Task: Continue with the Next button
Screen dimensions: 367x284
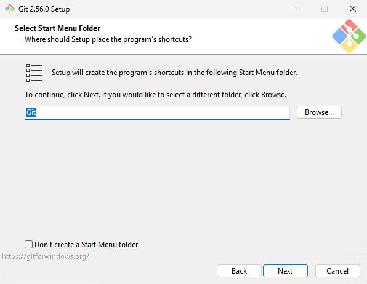Action: [285, 271]
